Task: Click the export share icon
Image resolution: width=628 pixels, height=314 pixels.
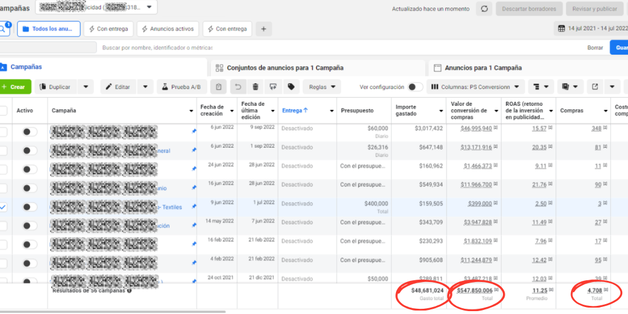Action: (595, 87)
